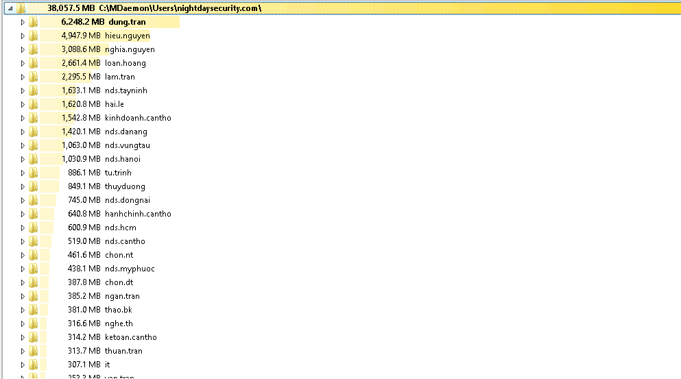Click the dung.tran folder icon
The height and width of the screenshot is (379, 681).
[34, 22]
